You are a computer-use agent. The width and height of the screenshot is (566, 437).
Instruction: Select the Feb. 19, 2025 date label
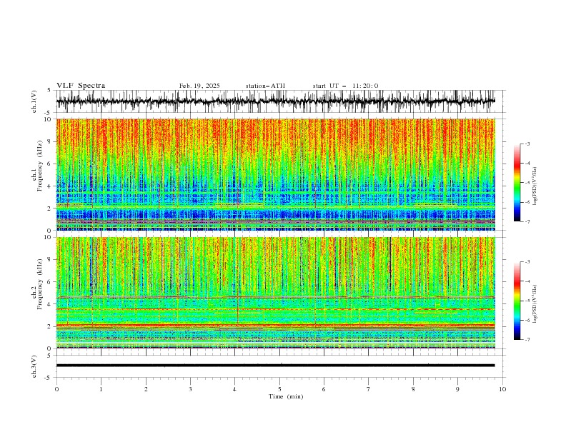click(x=199, y=86)
